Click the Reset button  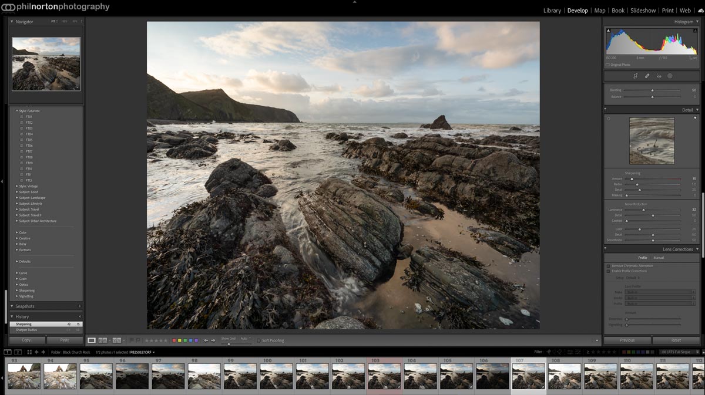(x=676, y=340)
